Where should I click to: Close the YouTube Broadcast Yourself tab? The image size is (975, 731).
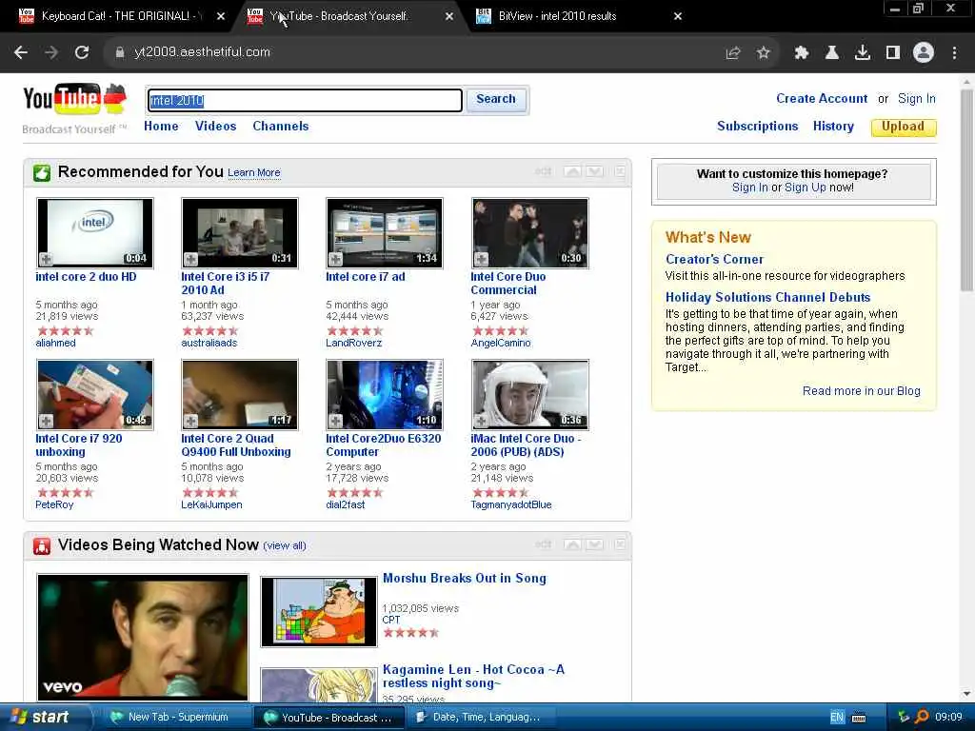point(449,17)
